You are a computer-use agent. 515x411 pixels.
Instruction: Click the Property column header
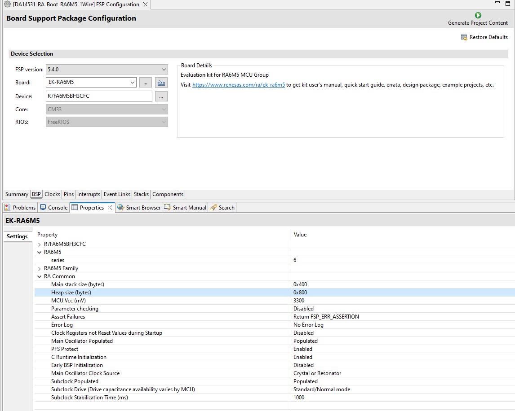47,235
